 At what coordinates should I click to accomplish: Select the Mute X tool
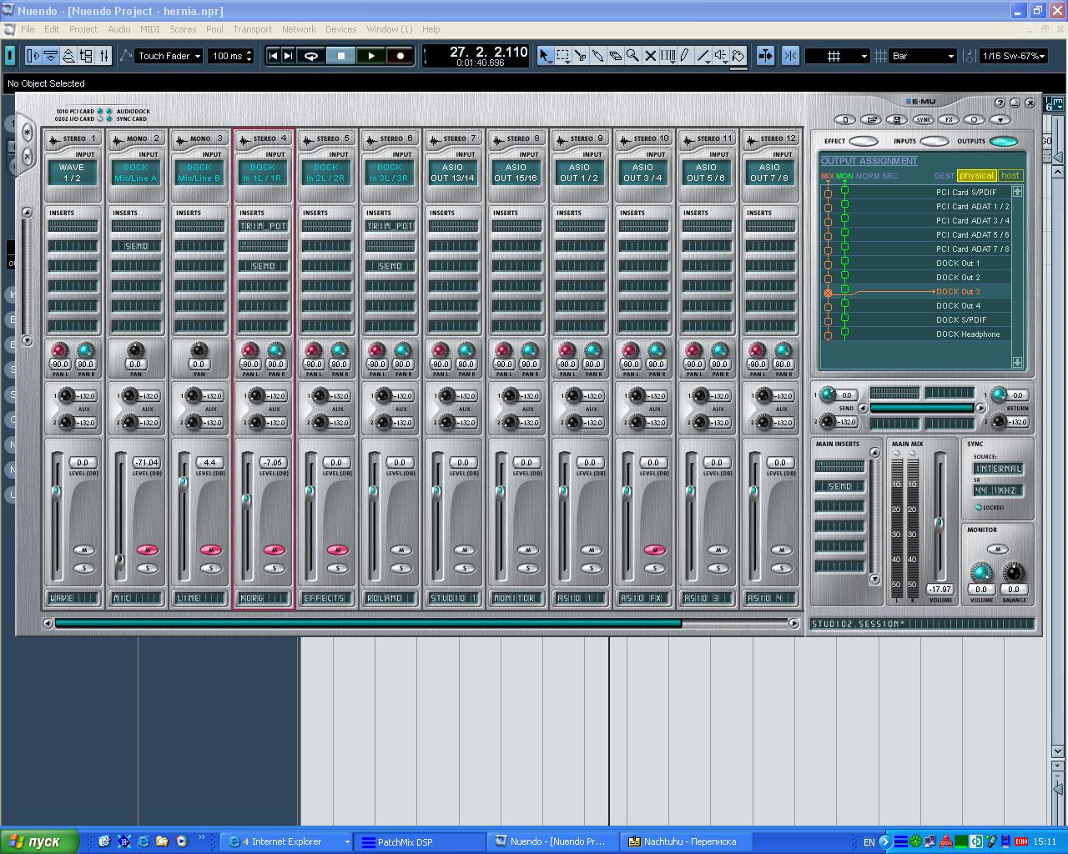pos(650,56)
